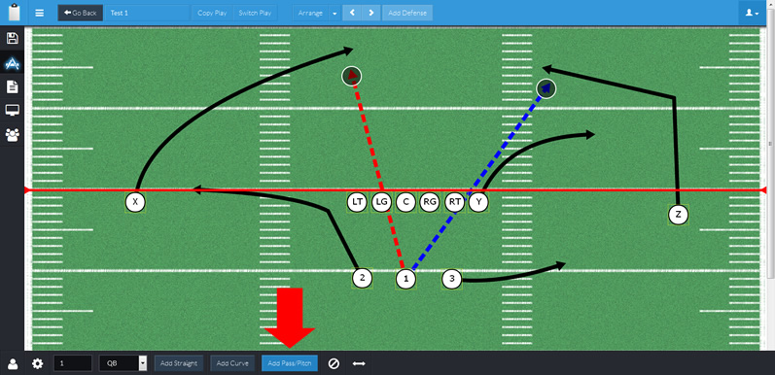Click the Add Pass/Pitch button
Viewport: 775px width, 375px height.
click(290, 363)
